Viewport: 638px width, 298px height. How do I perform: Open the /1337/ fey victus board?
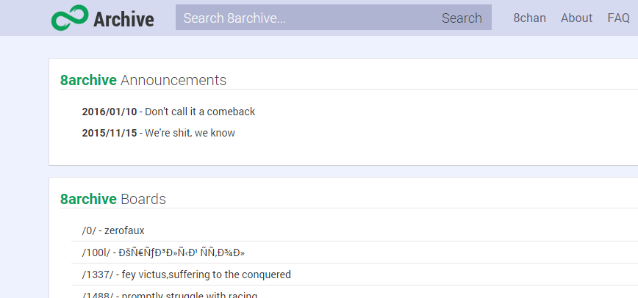coord(187,275)
